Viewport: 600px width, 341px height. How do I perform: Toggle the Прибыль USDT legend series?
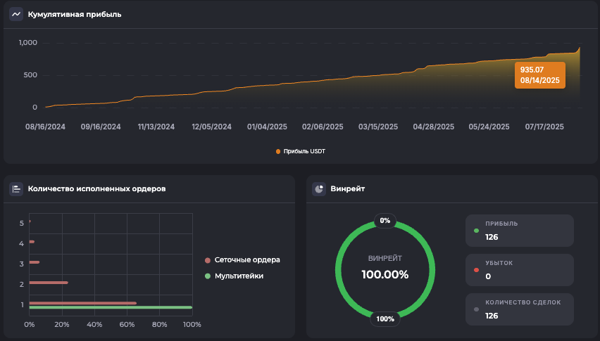coord(301,151)
